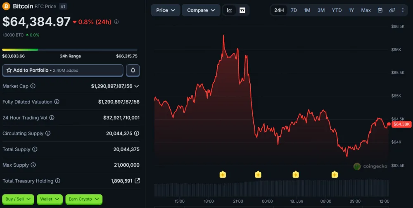Viewport: 413px width, 208px height.
Task: Click info icon next to 24h change
Action: (116, 22)
